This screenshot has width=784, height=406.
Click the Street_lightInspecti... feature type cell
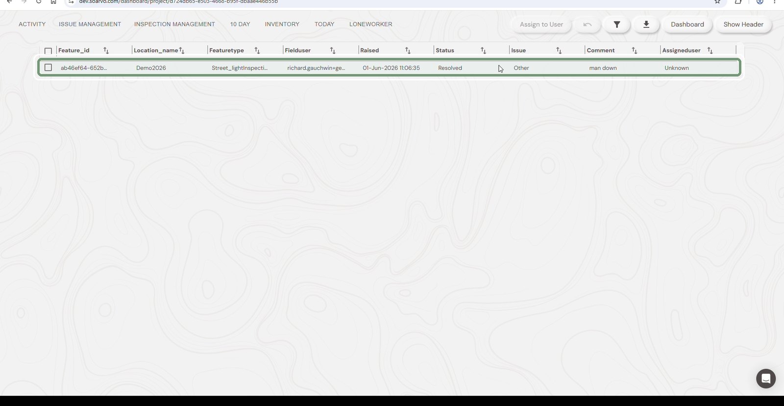pos(240,68)
